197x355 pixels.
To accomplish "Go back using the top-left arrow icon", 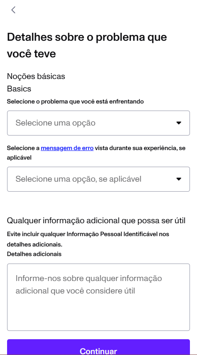I will 13,10.
